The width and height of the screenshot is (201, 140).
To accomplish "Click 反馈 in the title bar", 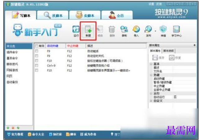I will coord(159,4).
